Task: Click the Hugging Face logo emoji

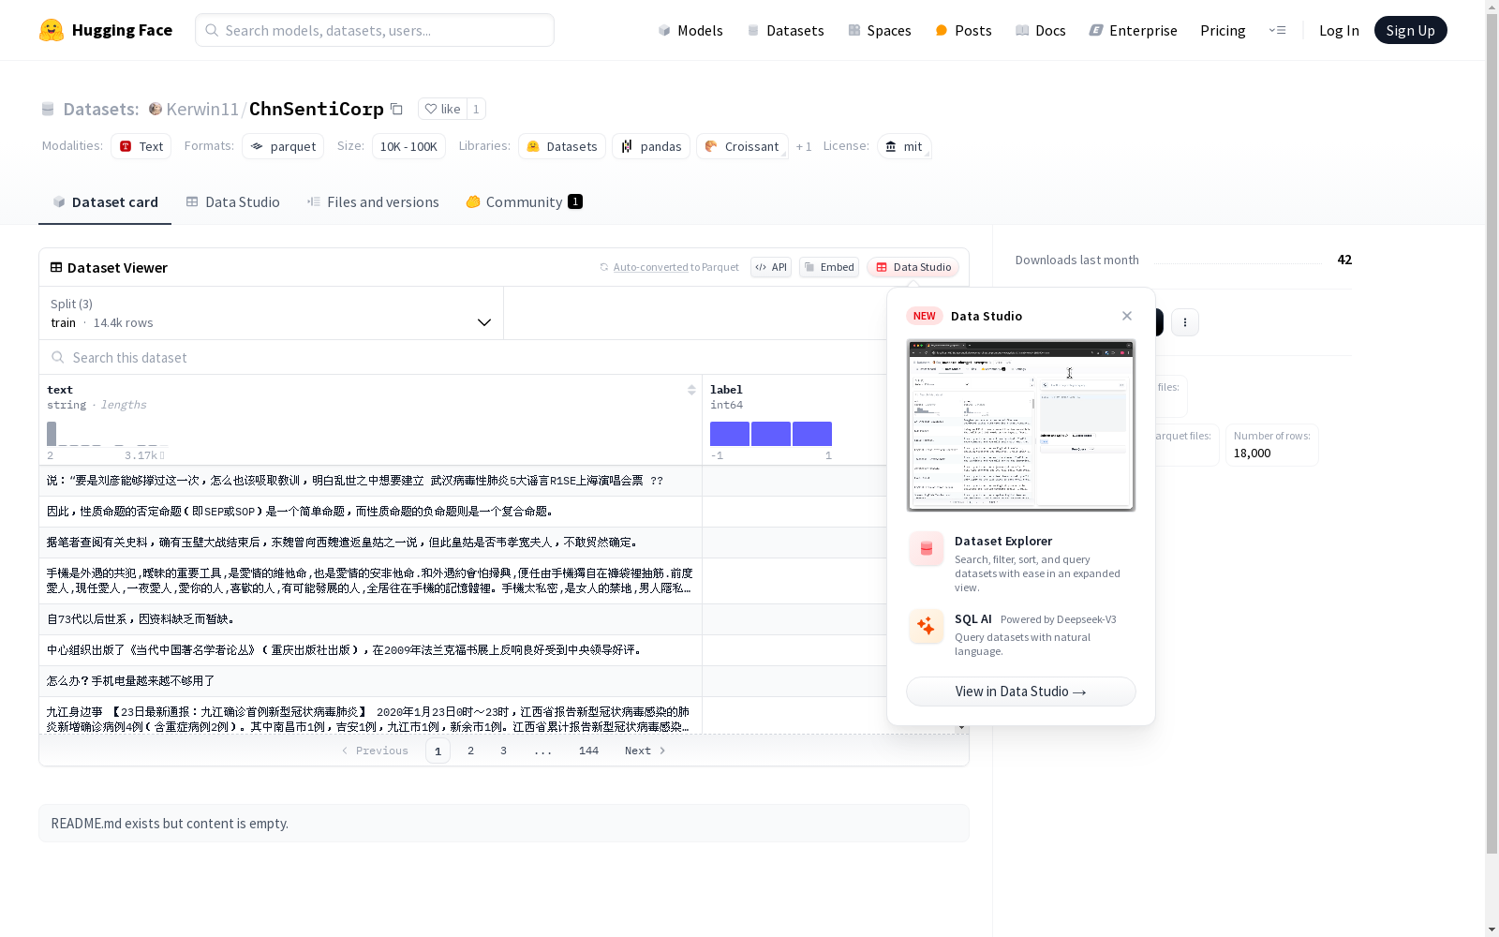Action: (52, 30)
